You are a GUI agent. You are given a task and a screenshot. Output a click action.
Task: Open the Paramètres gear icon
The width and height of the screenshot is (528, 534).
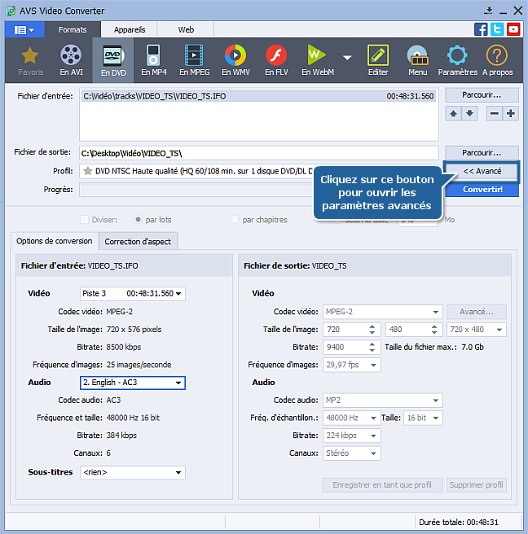[x=458, y=60]
